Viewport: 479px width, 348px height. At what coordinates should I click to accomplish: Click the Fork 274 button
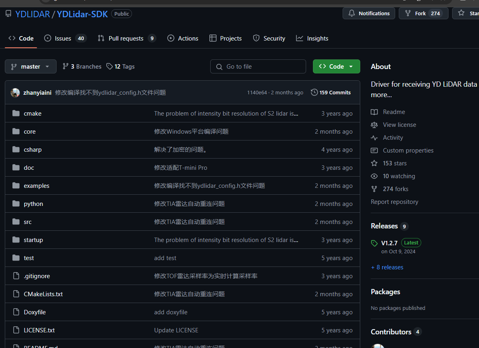pos(423,13)
